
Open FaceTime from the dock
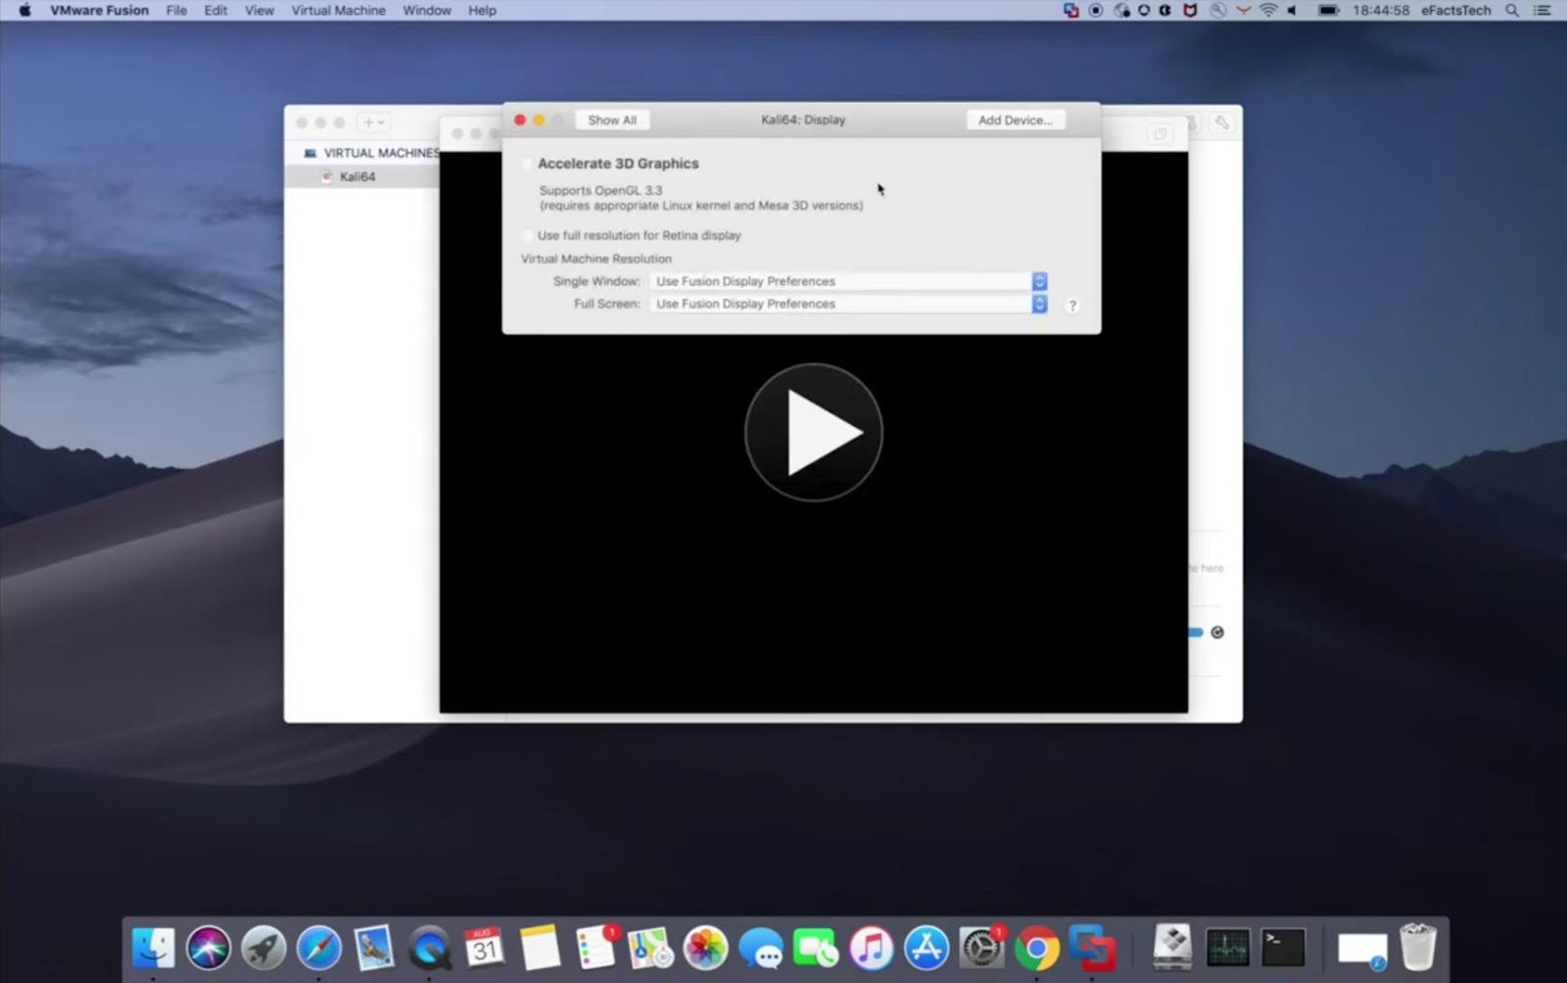(816, 948)
